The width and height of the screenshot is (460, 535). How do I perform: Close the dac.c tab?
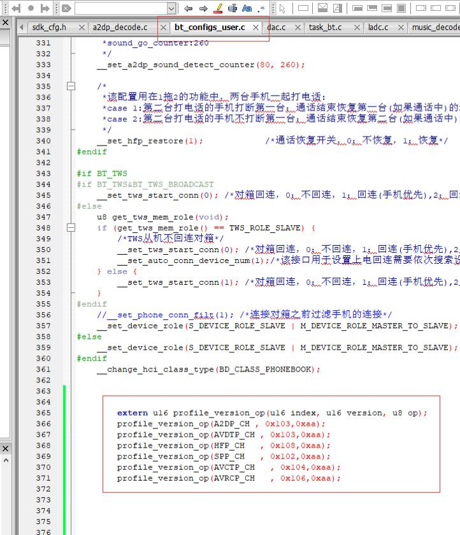pos(298,27)
